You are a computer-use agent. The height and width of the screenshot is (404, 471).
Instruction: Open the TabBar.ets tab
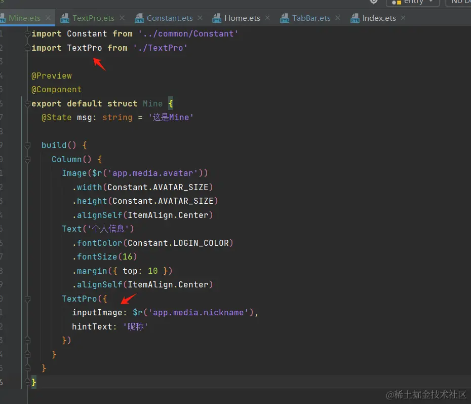[311, 18]
